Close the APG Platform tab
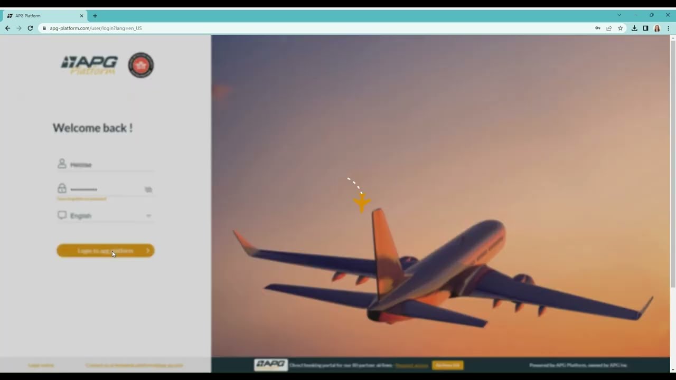 pyautogui.click(x=81, y=16)
